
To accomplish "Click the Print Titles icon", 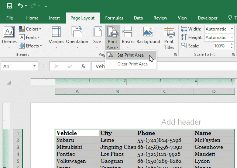I will click(x=169, y=32).
